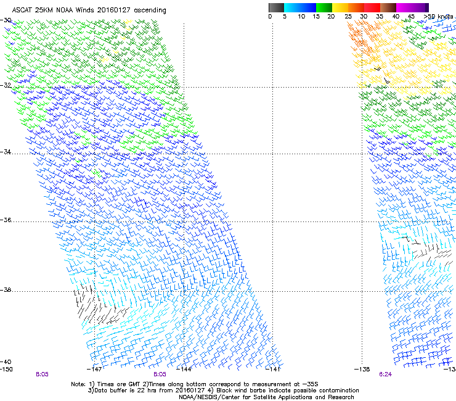Click the -40 latitude axis label
Image resolution: width=456 pixels, height=401 pixels.
click(6, 362)
